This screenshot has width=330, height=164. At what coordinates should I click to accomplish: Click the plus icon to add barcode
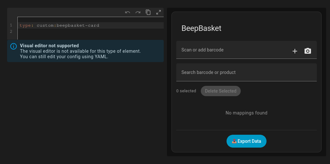[x=295, y=51]
